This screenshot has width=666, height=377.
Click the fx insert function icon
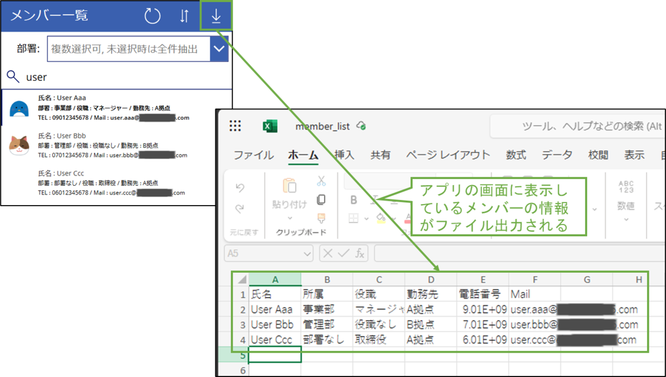(360, 253)
